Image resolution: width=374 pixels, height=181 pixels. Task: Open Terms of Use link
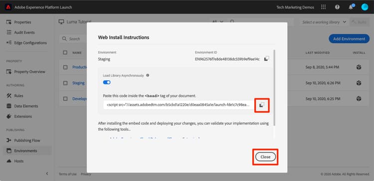pos(68,174)
